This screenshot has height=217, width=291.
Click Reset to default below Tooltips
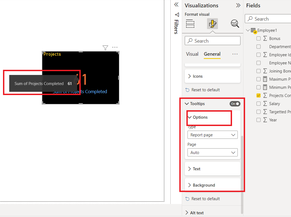click(202, 199)
